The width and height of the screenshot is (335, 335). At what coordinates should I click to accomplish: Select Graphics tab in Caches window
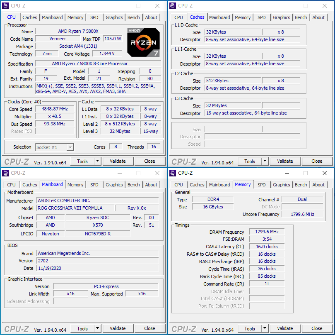(x=281, y=17)
